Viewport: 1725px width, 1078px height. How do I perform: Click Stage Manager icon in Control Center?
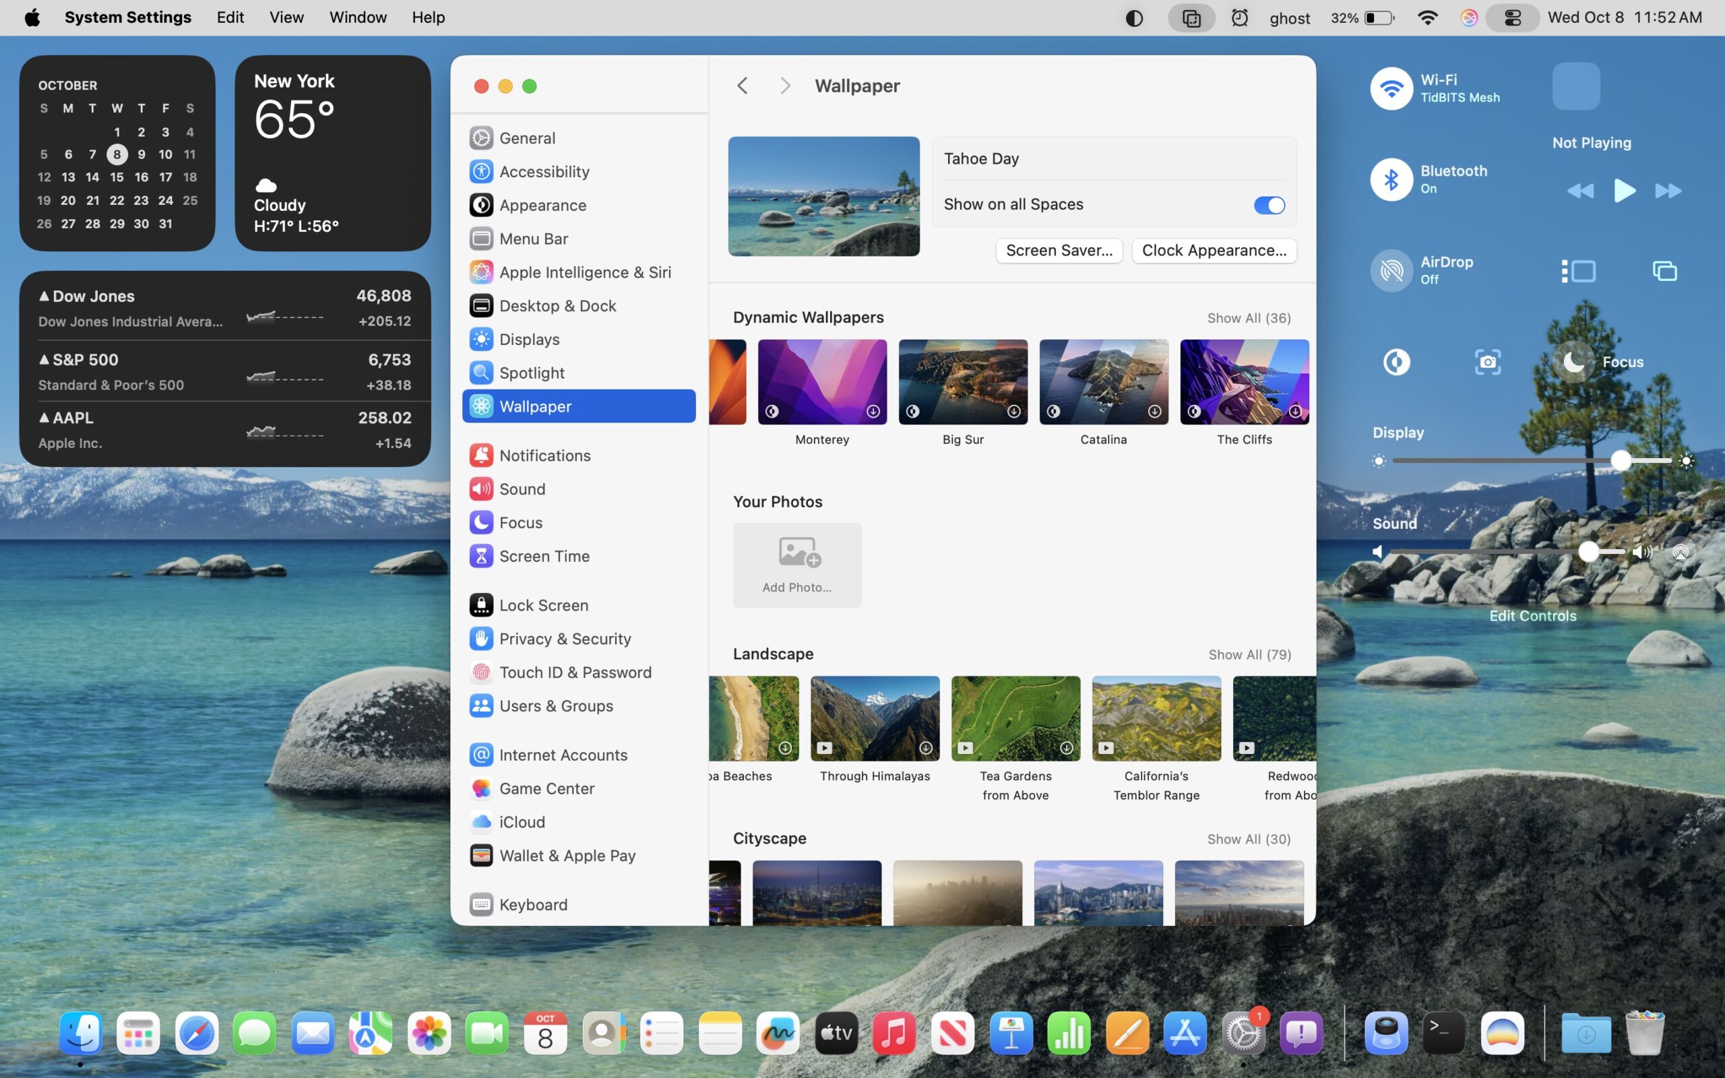[1578, 271]
